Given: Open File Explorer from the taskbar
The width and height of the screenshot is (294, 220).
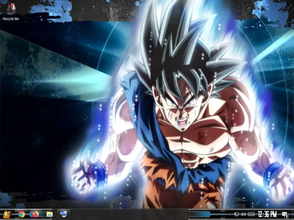Looking at the screenshot, I should click(49, 214).
